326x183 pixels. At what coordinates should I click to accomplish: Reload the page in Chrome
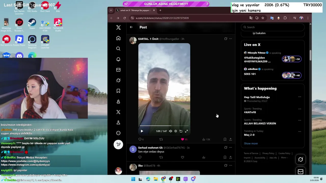[125, 18]
